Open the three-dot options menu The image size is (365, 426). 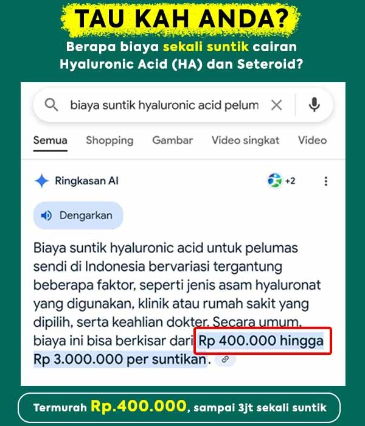(x=326, y=181)
